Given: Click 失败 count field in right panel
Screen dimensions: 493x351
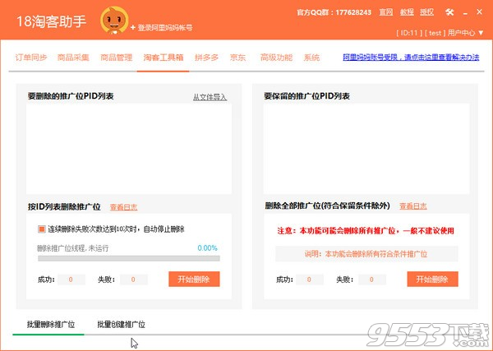Looking at the screenshot, I should 372,279.
